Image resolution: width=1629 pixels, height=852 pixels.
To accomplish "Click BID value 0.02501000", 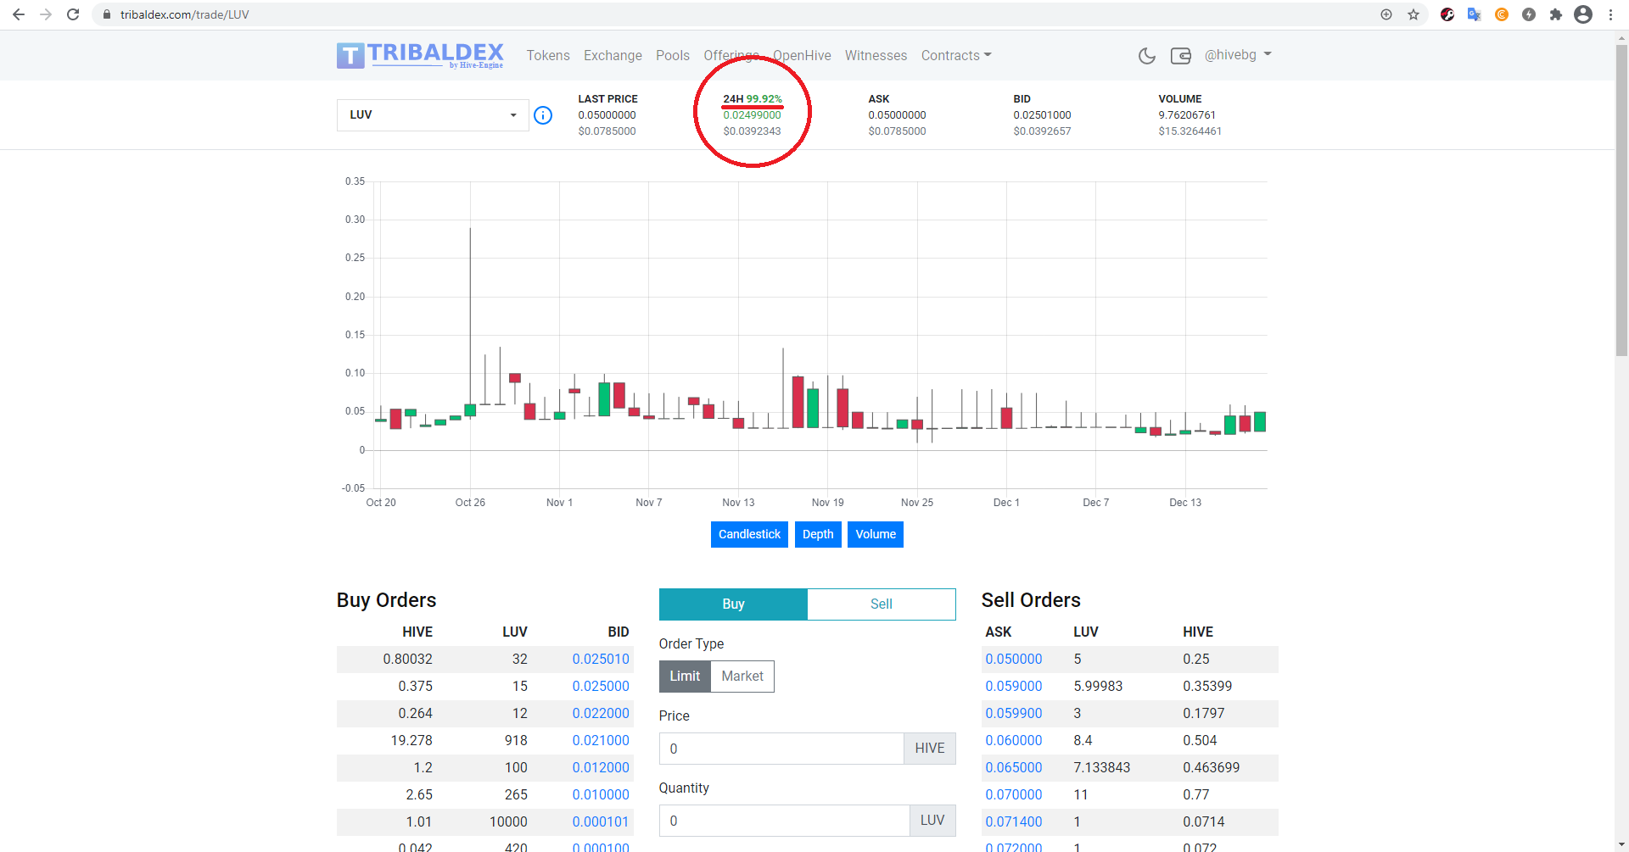I will tap(1042, 115).
